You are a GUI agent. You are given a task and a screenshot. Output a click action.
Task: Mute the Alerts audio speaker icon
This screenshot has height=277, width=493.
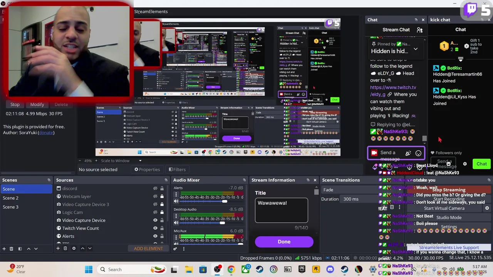pyautogui.click(x=176, y=201)
